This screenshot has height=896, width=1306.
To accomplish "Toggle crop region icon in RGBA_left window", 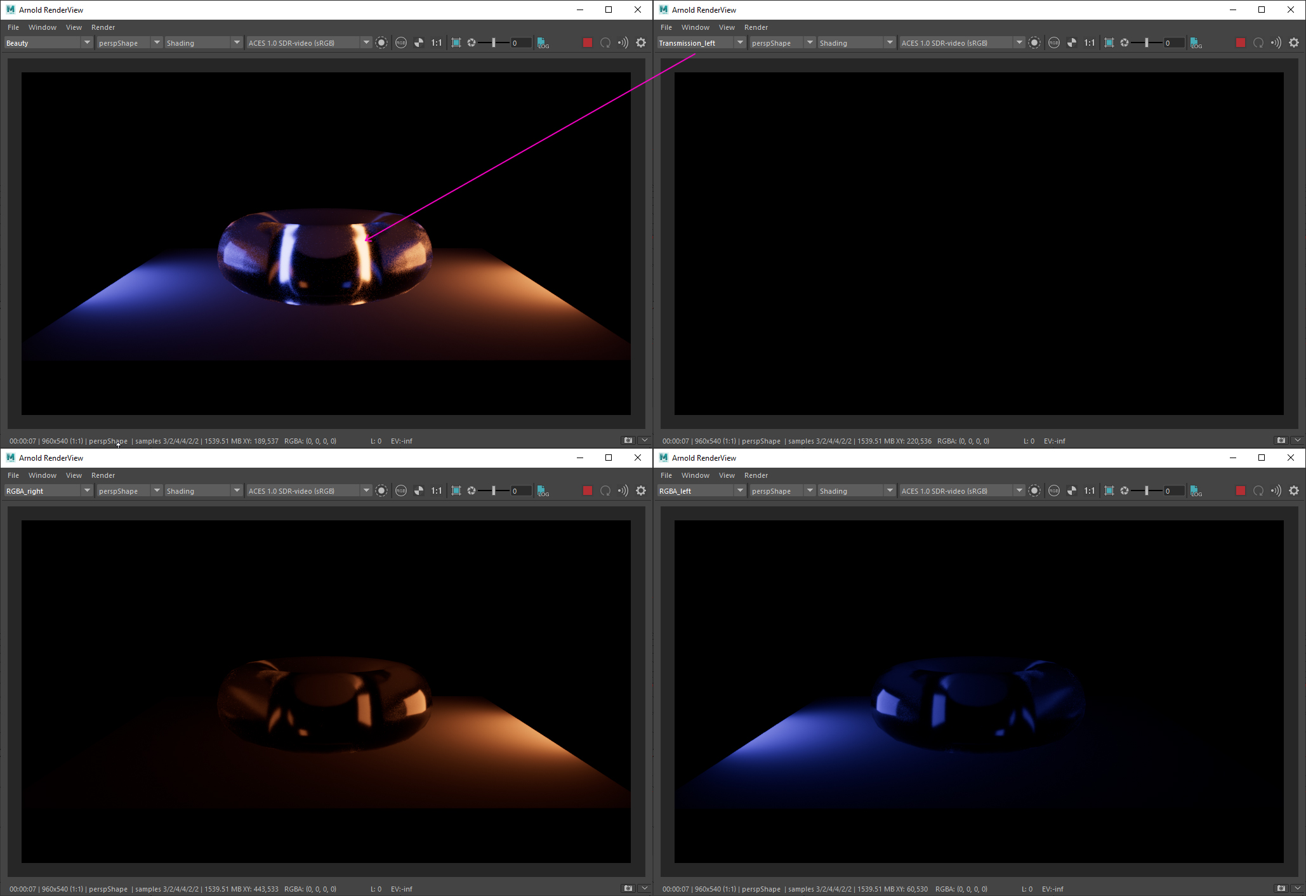I will (x=1109, y=491).
